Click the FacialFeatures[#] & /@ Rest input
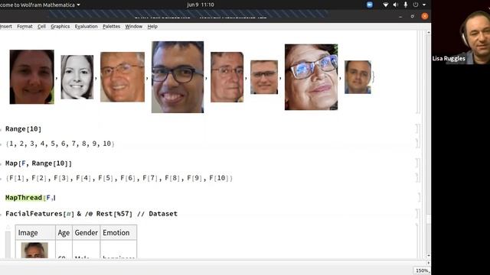The height and width of the screenshot is (275, 490). pos(91,214)
